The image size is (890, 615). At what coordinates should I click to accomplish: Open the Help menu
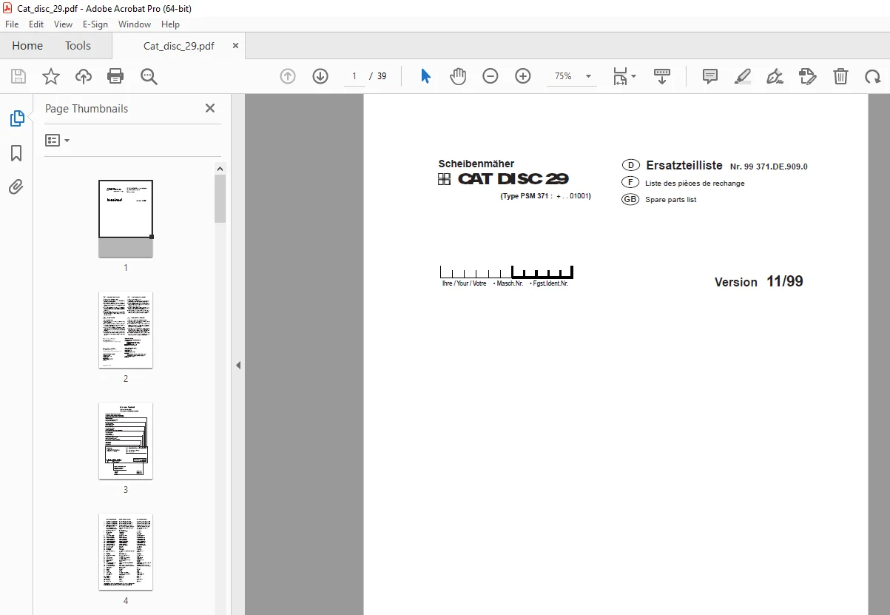(x=171, y=24)
